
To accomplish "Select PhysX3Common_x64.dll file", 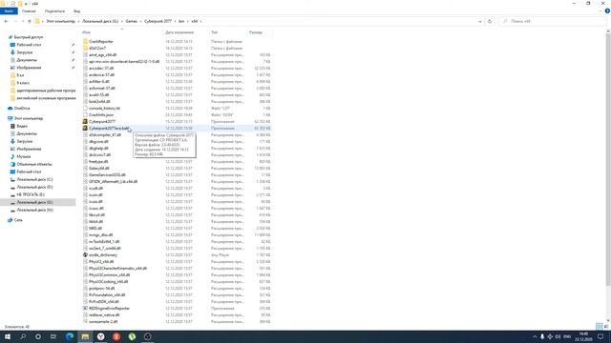I will pos(110,275).
